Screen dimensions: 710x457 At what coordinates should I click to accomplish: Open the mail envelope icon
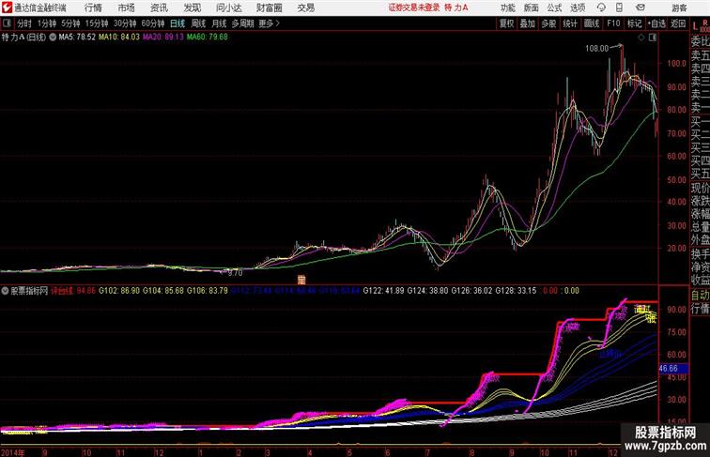pos(641,8)
